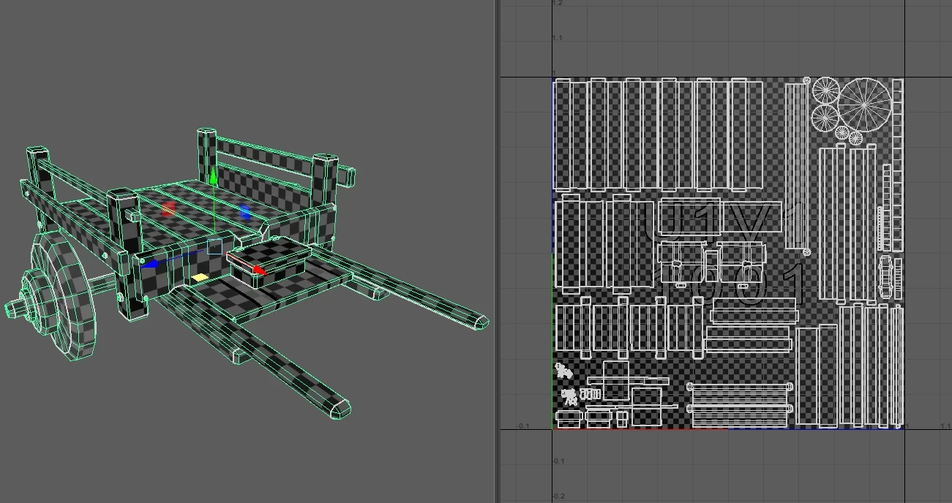Click the yellow plane handle of the manipulator
The image size is (952, 503).
[x=199, y=278]
